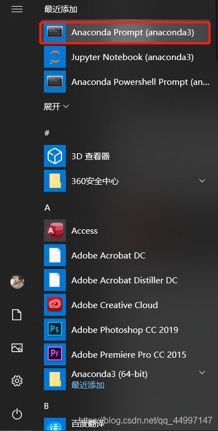Screen dimensions: 218x431
Task: Open the Pictures sidebar icon
Action: coord(17,348)
